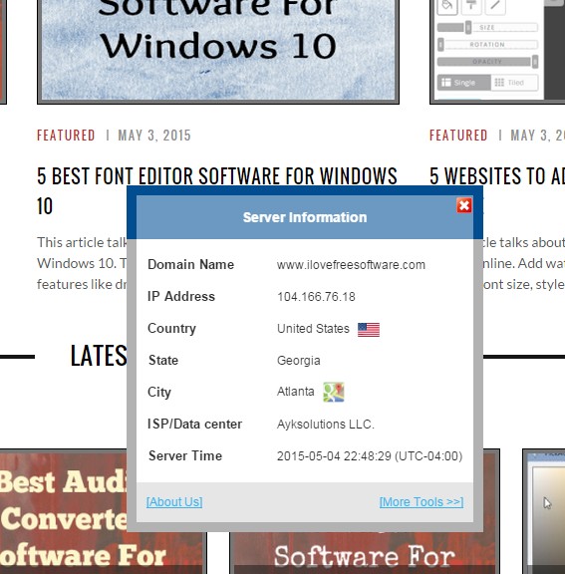Select the Tiled layout toggle
This screenshot has height=574, width=565.
514,83
